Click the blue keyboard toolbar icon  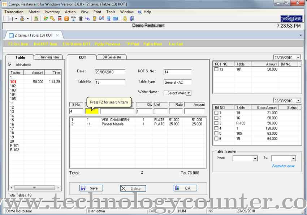click(116, 18)
